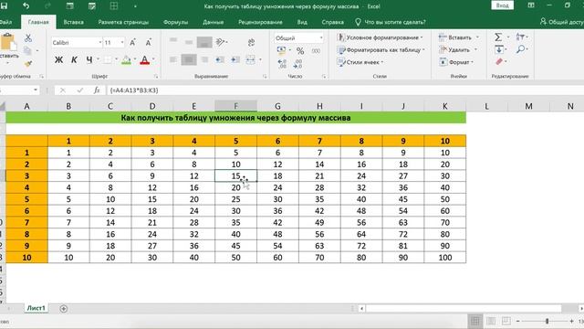Screen dimensions: 584x329
Task: Undo the last action in the quick access toolbar
Action: pos(26,6)
